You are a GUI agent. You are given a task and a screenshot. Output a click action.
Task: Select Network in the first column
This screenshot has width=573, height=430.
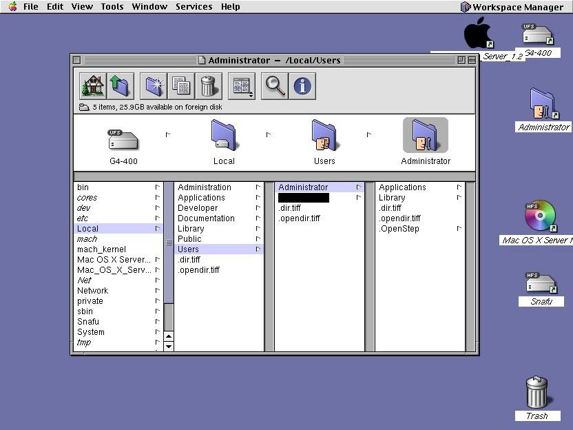(x=118, y=291)
